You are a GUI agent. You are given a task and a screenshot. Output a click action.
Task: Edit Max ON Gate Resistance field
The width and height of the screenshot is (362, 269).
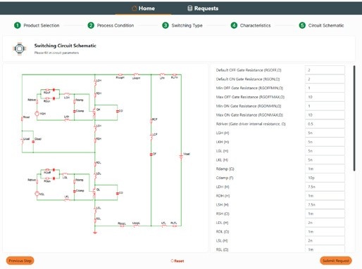325,115
